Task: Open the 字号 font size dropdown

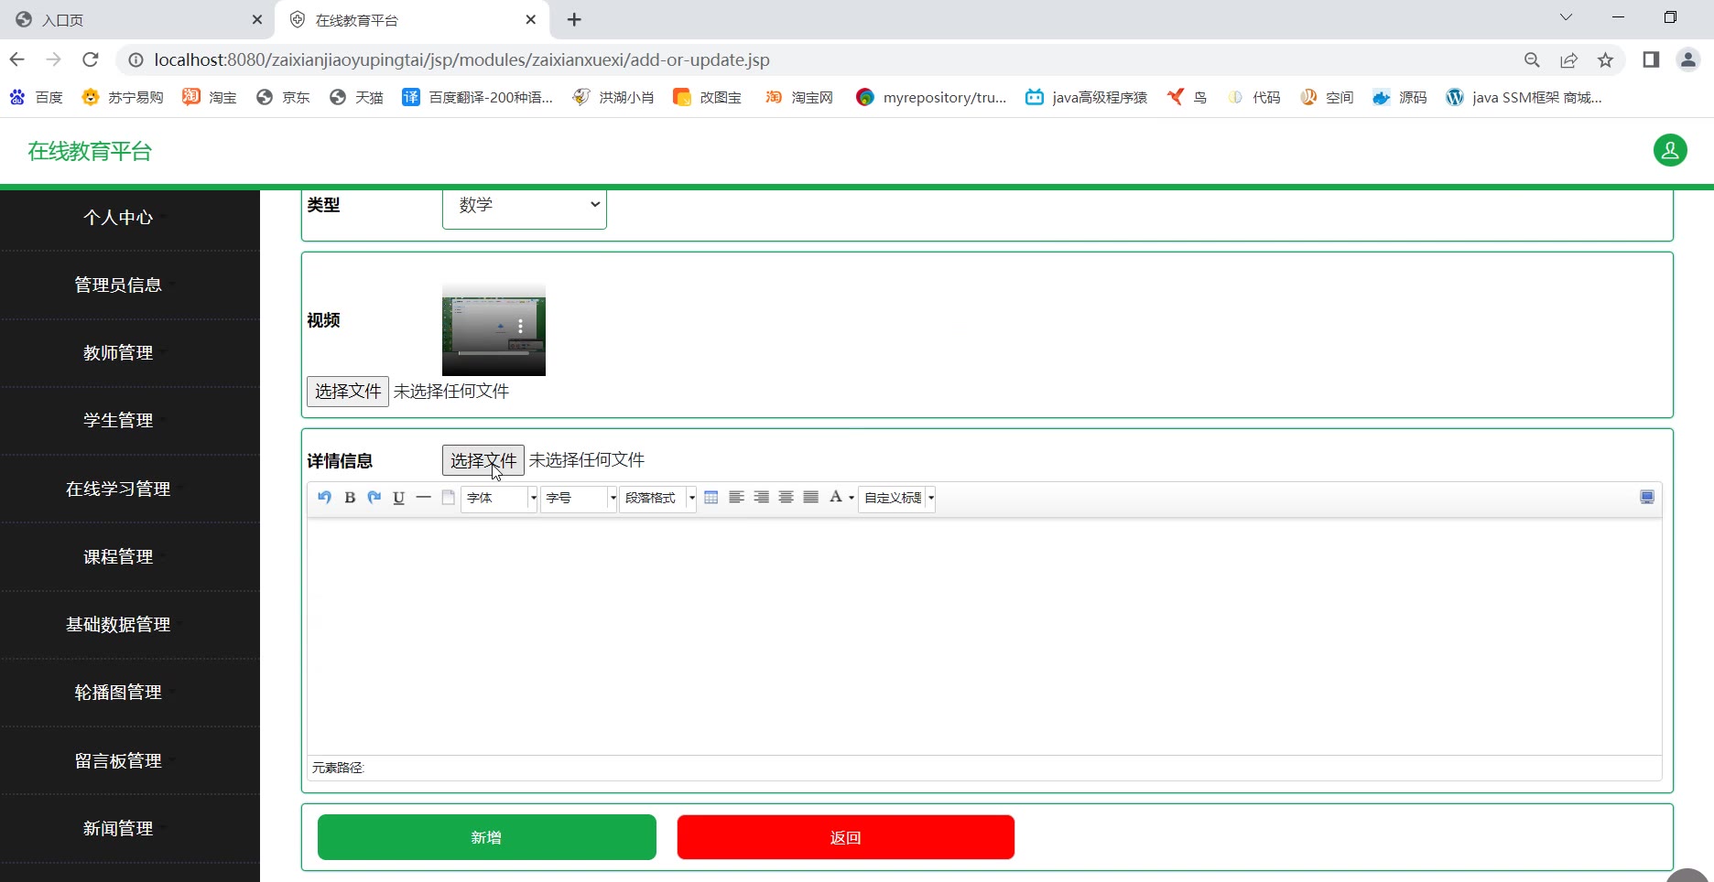Action: tap(579, 498)
